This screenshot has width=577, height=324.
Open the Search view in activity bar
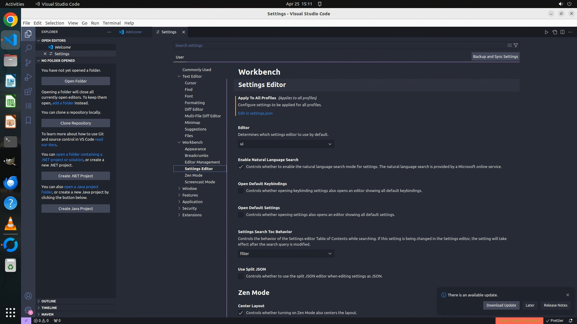pyautogui.click(x=28, y=48)
